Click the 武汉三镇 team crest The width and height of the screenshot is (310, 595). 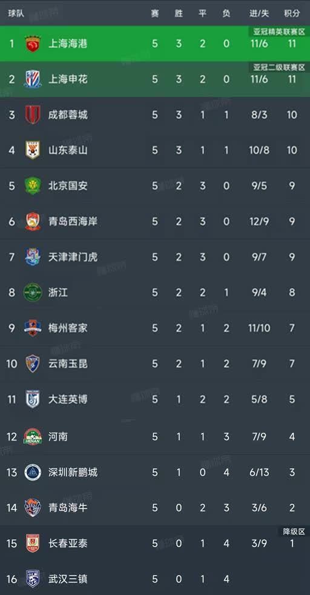33,579
